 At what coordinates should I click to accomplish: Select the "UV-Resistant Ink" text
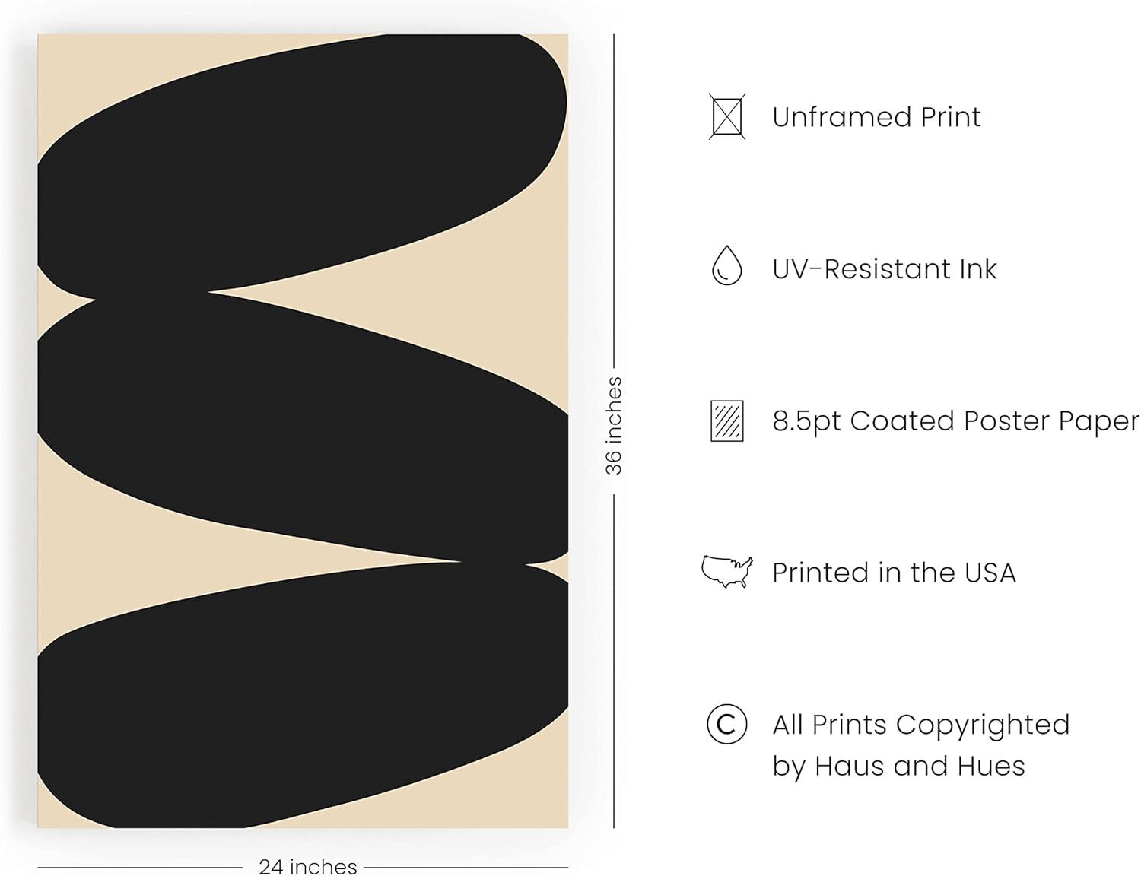point(884,269)
